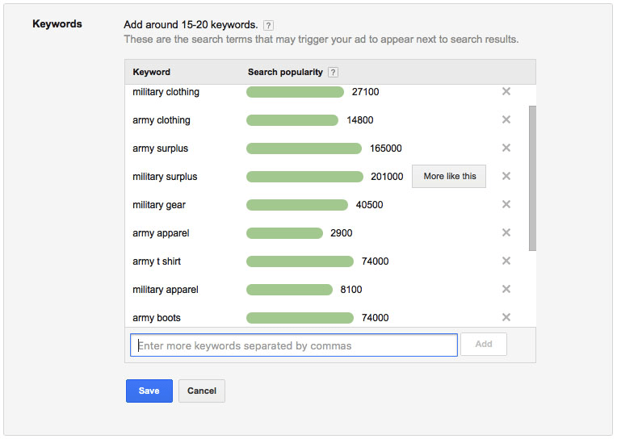The height and width of the screenshot is (439, 617).
Task: Select the 'military surplus' keyword text
Action: [x=165, y=177]
